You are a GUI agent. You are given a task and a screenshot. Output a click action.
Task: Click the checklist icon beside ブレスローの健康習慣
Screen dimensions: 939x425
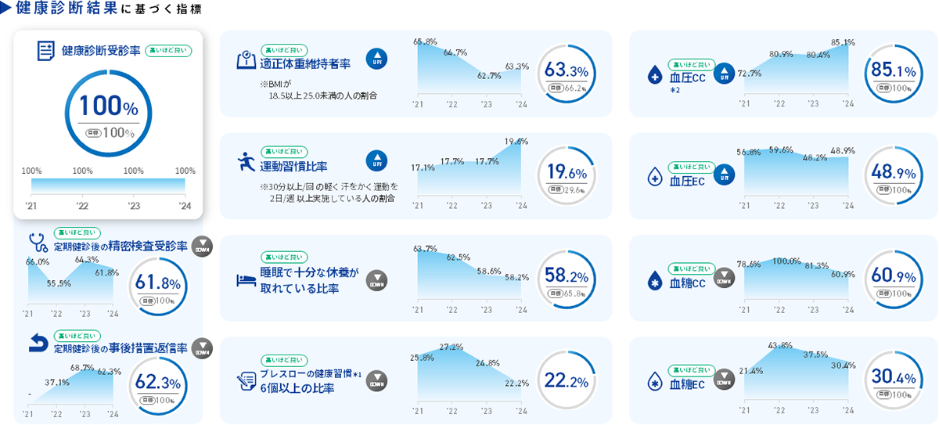coord(246,381)
